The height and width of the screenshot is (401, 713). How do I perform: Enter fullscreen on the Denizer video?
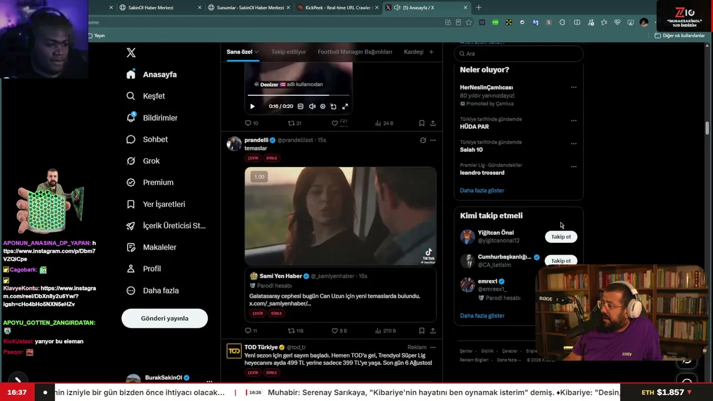click(345, 106)
